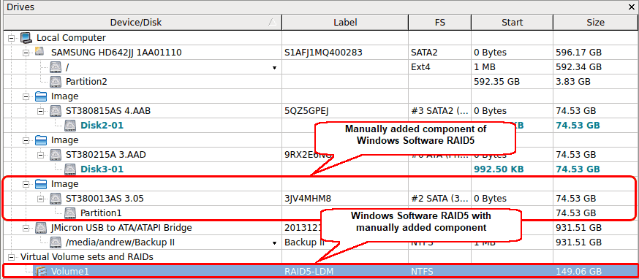This screenshot has width=639, height=279.
Task: Collapse the ST380815AS 4.AAB node
Action: pyautogui.click(x=41, y=111)
